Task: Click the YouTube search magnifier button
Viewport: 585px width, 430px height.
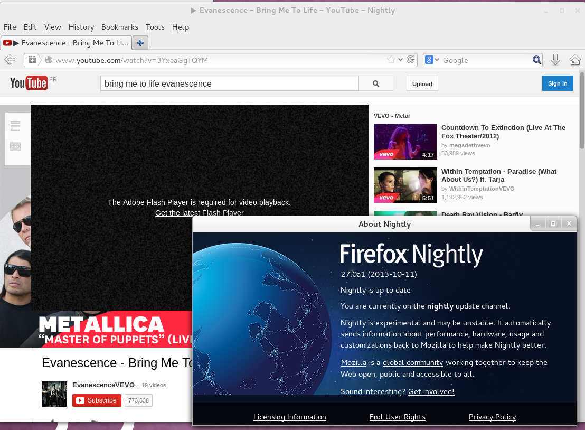Action: (376, 83)
